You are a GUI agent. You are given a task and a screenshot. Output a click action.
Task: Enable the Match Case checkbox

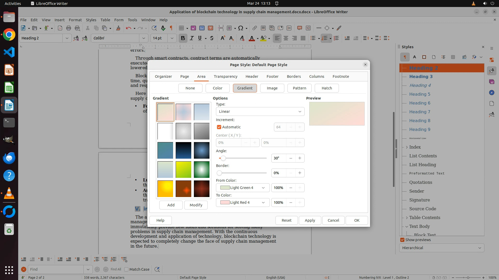[x=127, y=269]
